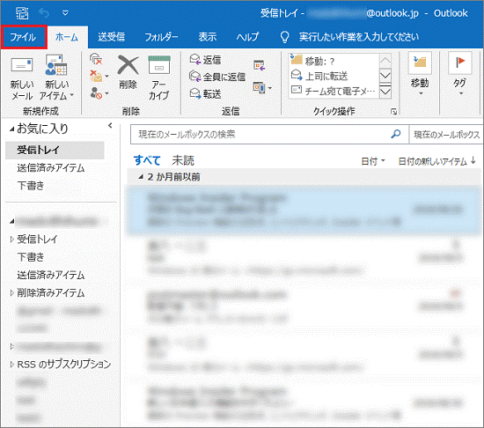Collapse the お気に入り section
The width and height of the screenshot is (484, 428).
[12, 129]
